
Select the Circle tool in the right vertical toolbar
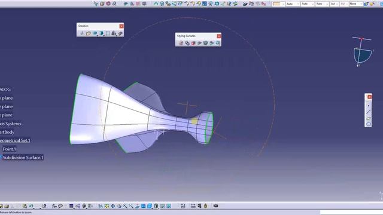click(x=369, y=124)
